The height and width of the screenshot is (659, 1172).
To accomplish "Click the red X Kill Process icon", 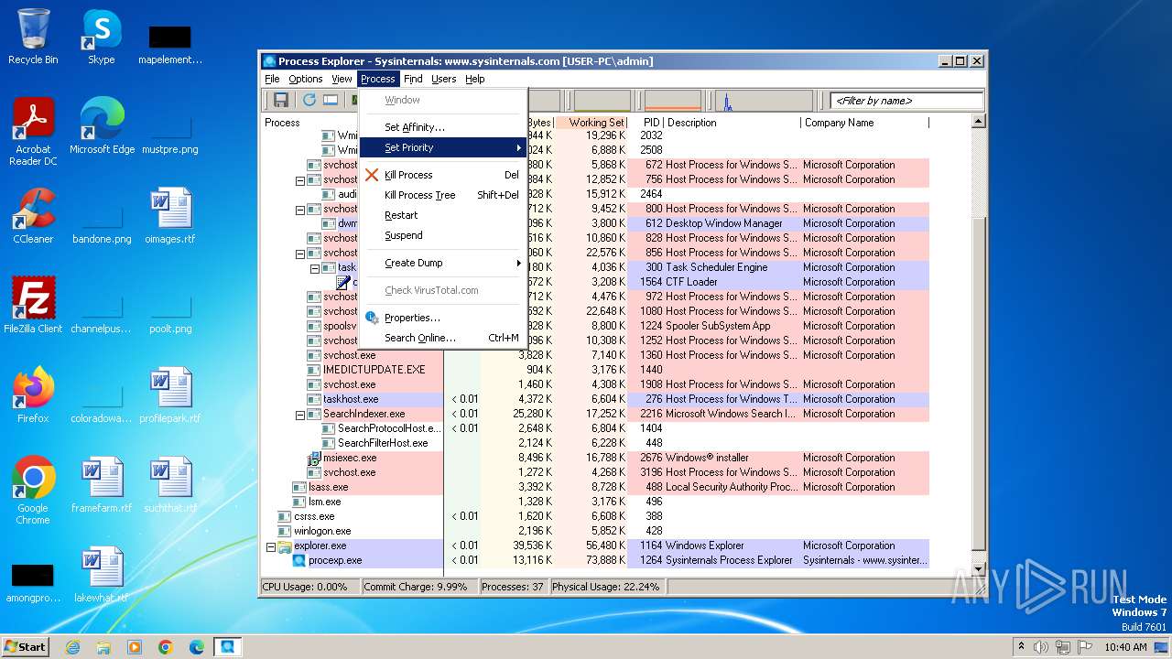I will [x=372, y=175].
